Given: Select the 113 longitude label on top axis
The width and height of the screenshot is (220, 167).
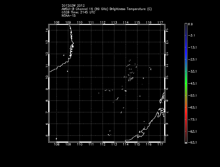Looking at the screenshot, I should [x=114, y=22].
